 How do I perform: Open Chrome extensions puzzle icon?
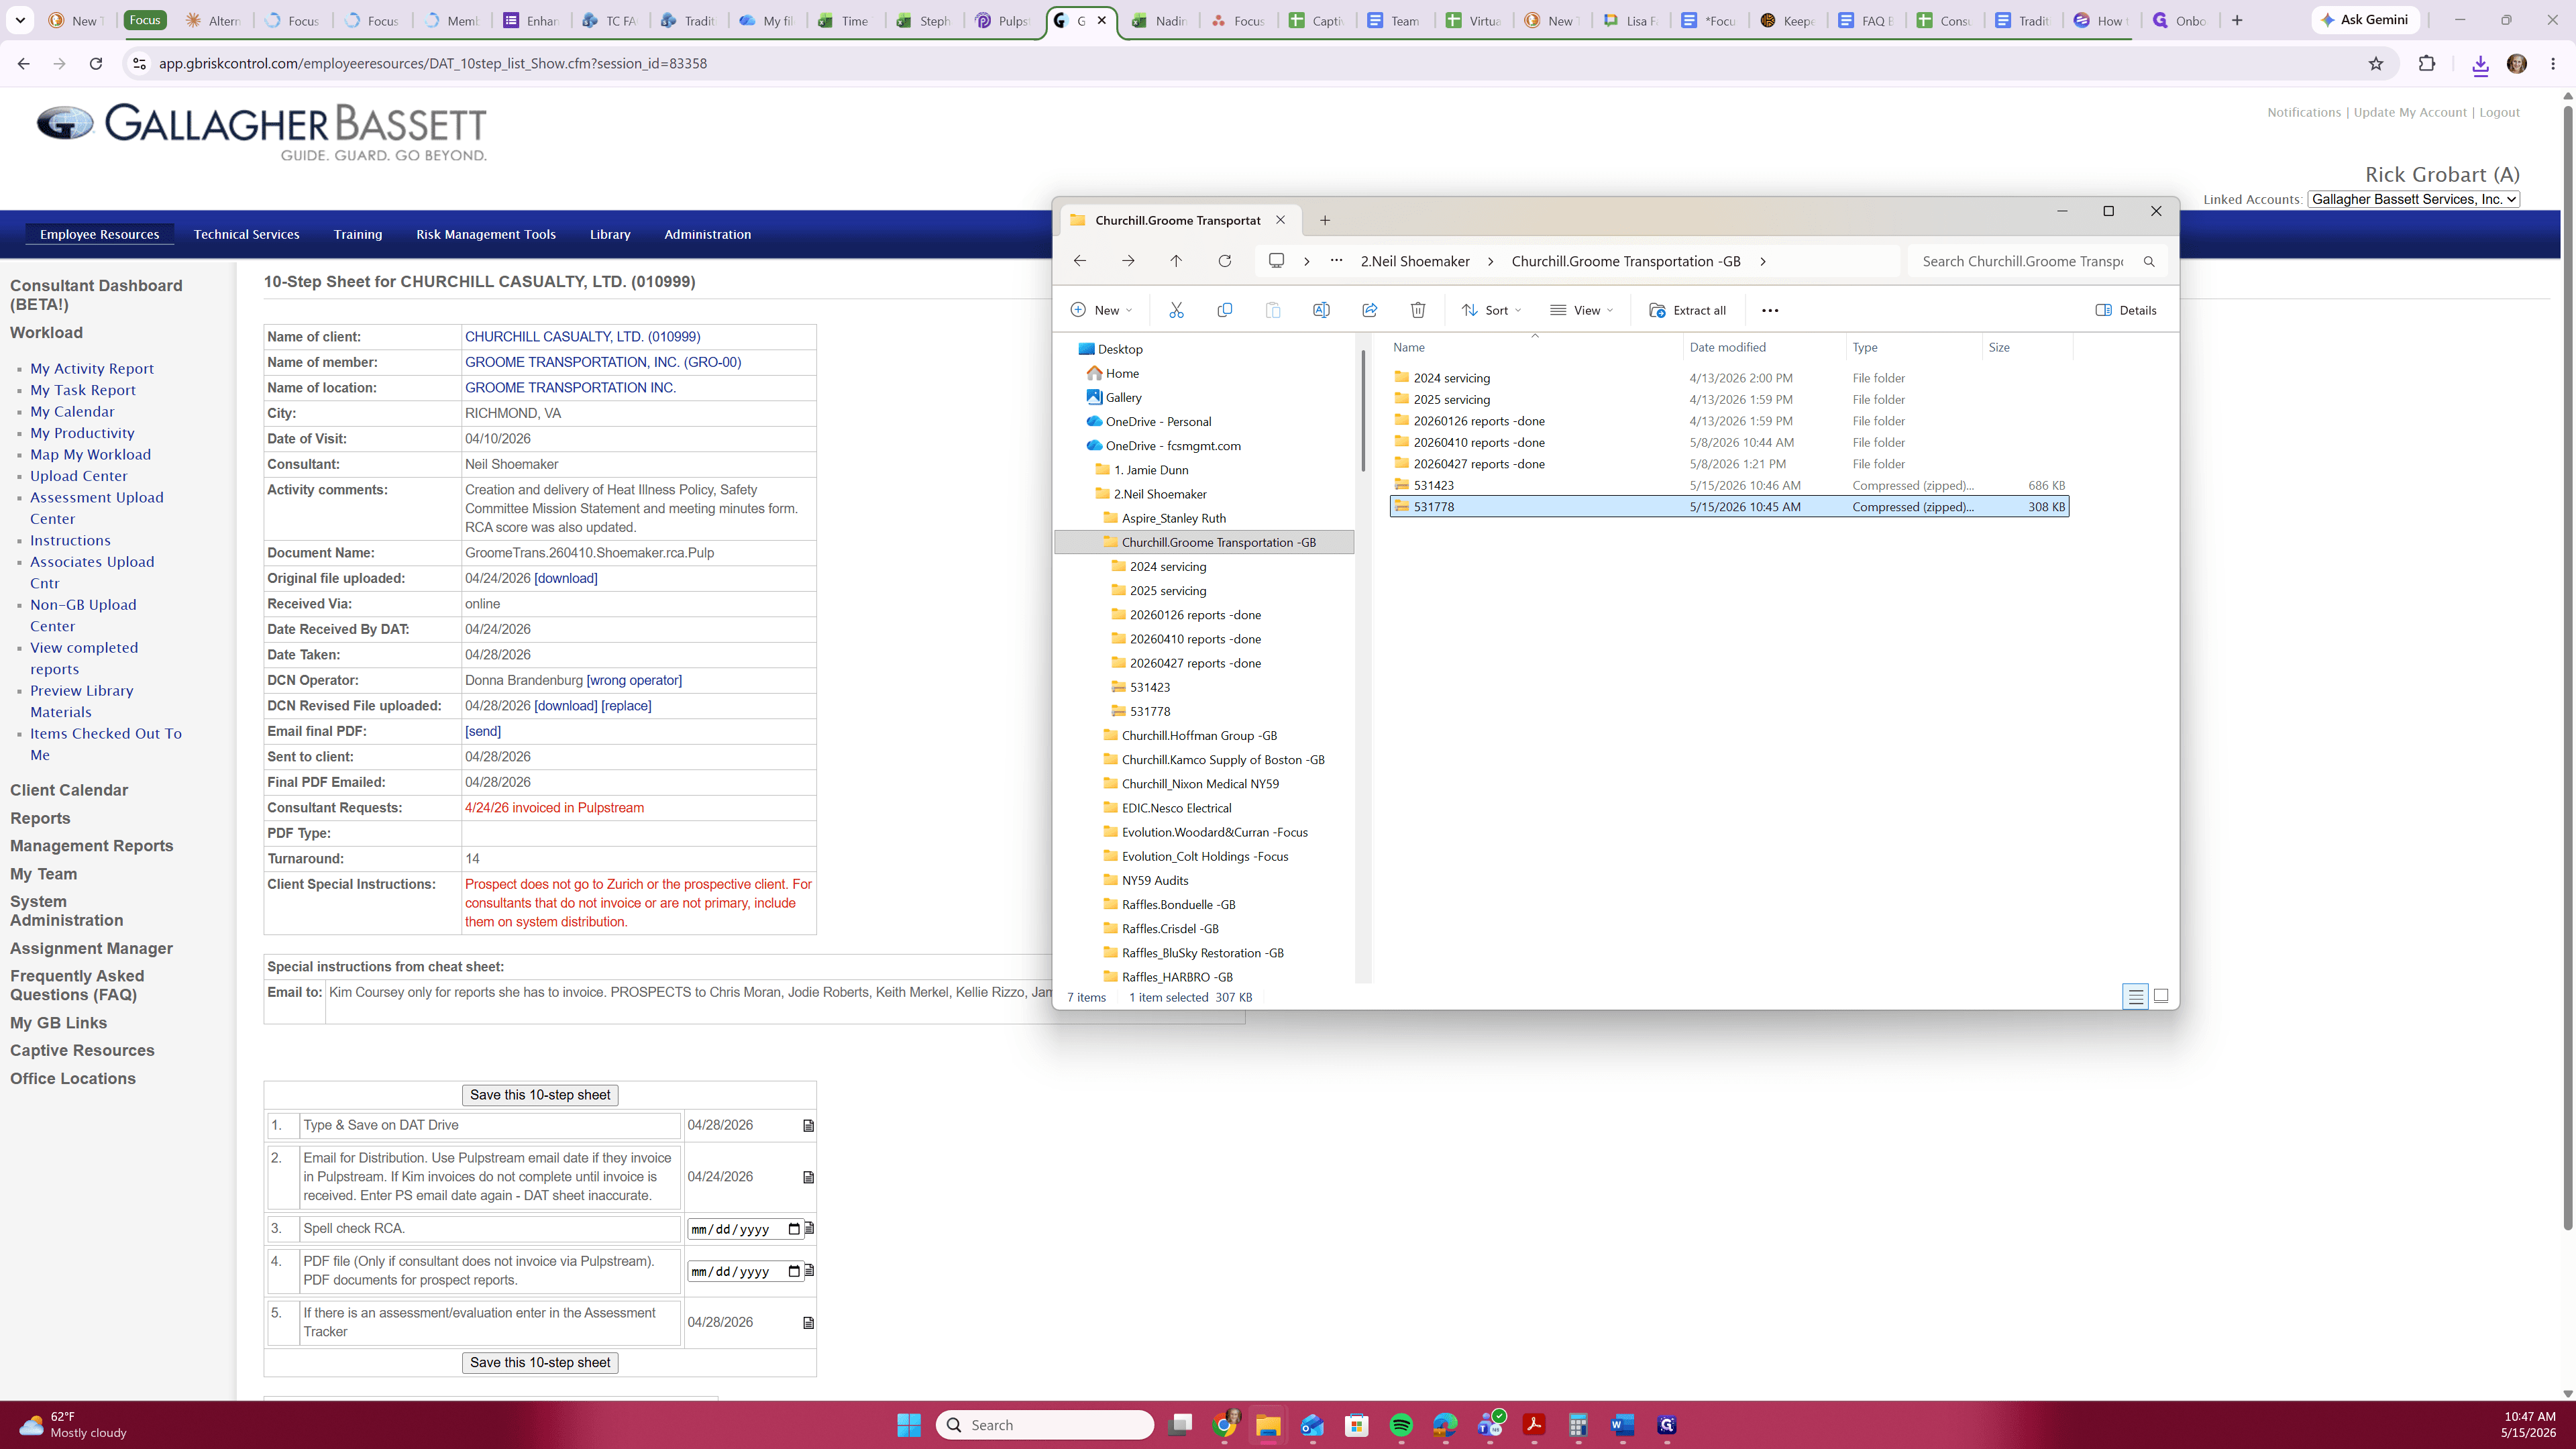(x=2427, y=63)
